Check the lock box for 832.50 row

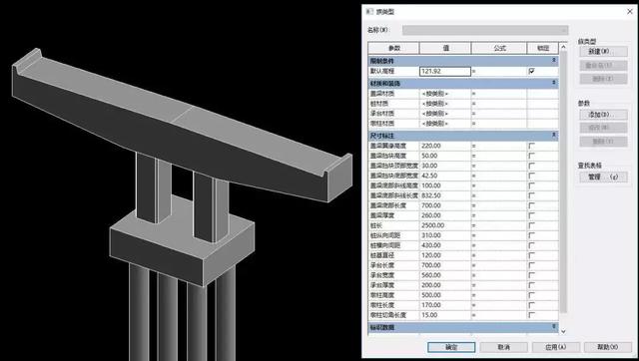pyautogui.click(x=531, y=195)
